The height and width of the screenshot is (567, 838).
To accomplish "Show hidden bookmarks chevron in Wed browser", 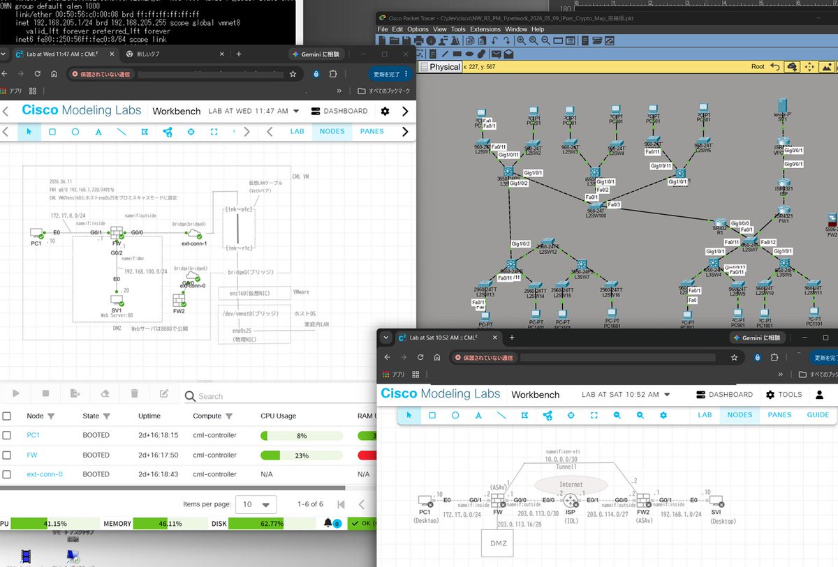I will (339, 91).
